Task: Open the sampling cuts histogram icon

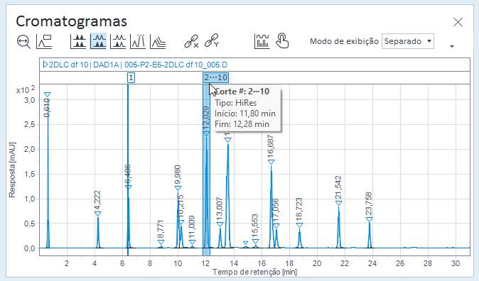Action: (x=262, y=41)
